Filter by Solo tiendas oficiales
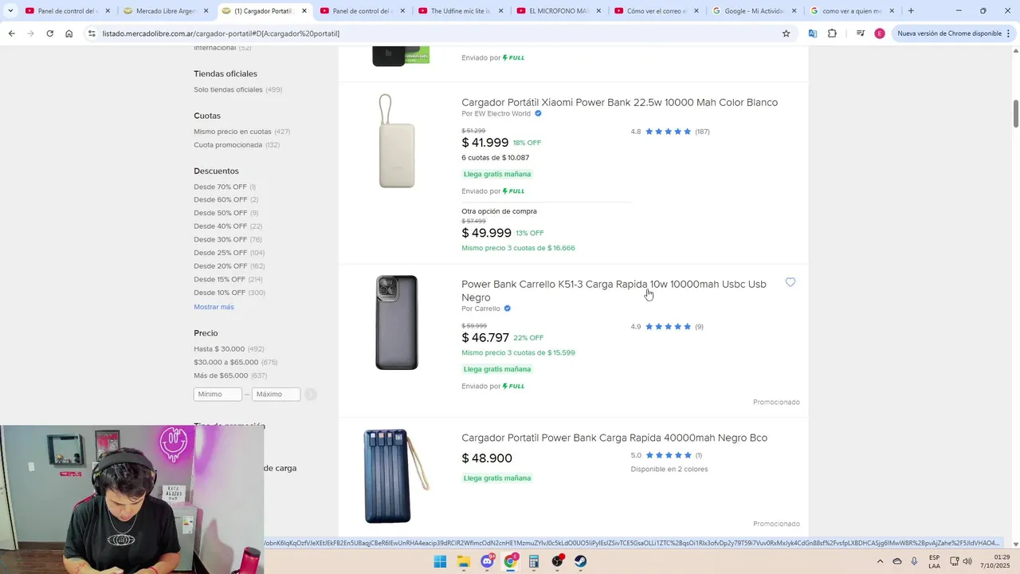Viewport: 1020px width, 574px height. point(228,89)
